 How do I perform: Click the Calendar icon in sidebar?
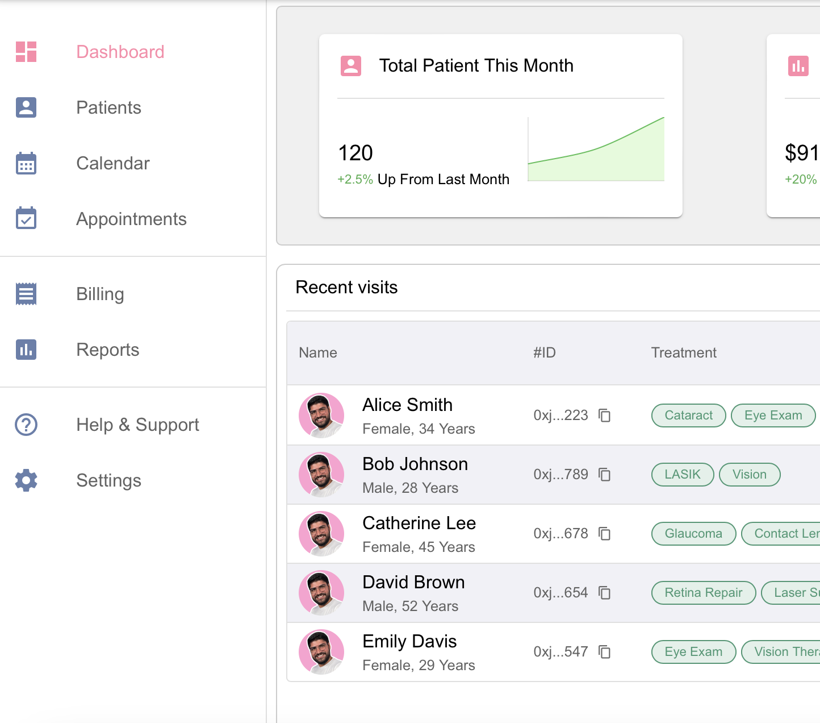pos(26,163)
